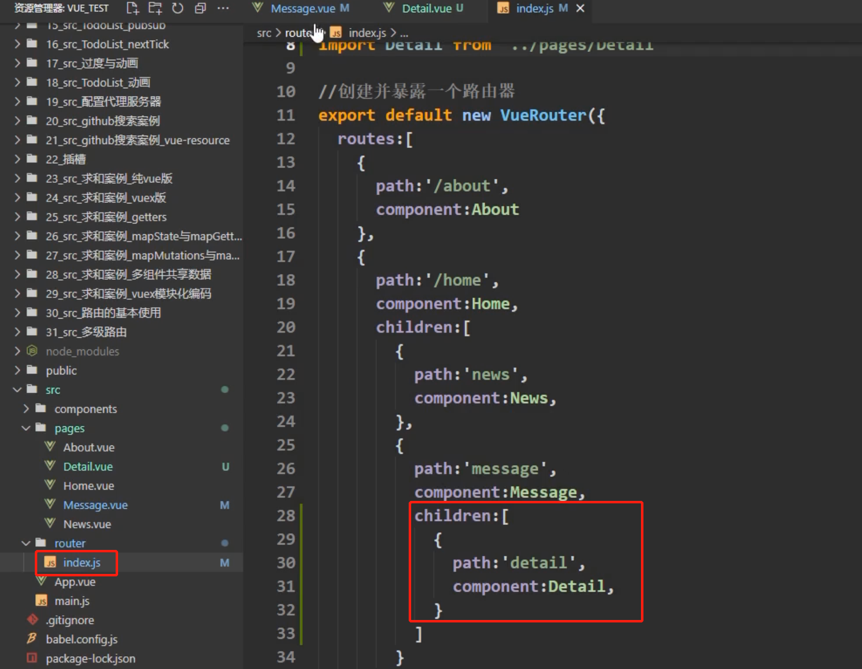This screenshot has height=669, width=862.
Task: Expand the 20_src_github搜索案例 folder
Action: (x=18, y=121)
